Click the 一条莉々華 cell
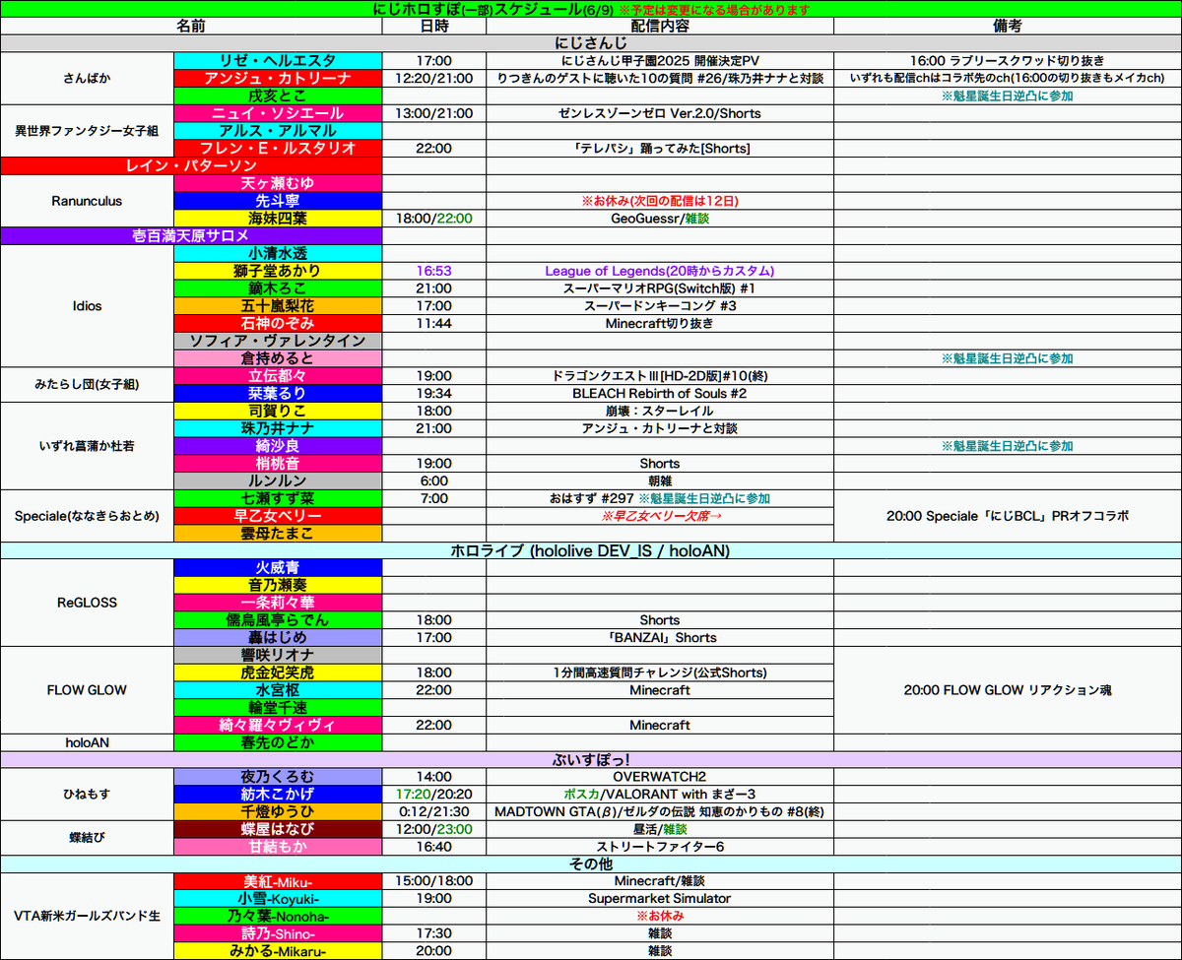This screenshot has height=960, width=1182. [278, 603]
